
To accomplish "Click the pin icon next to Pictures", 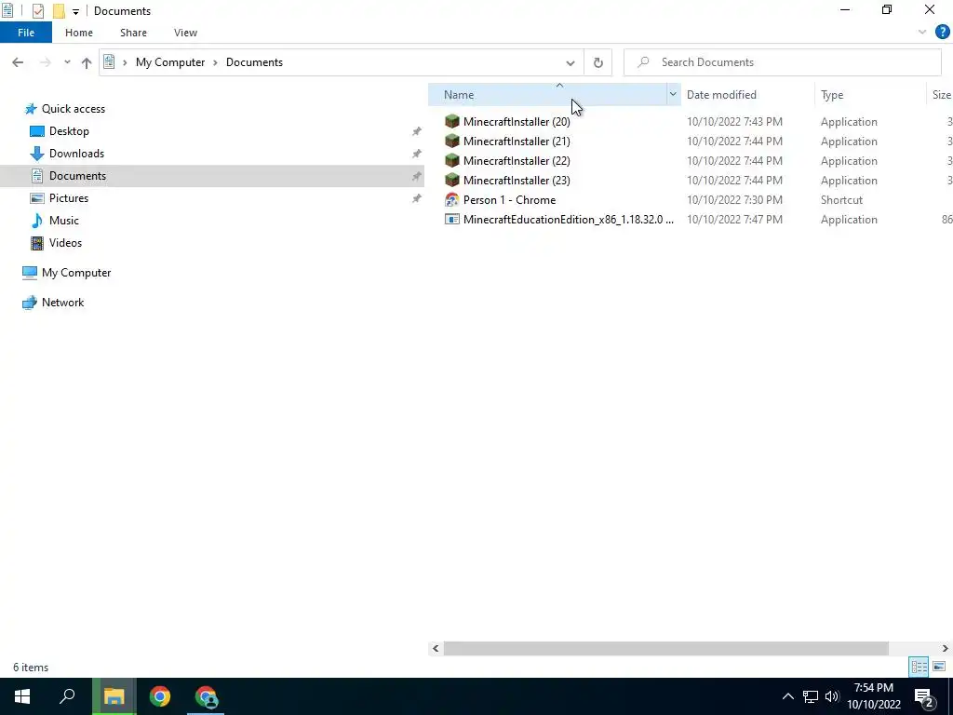I will 416,199.
